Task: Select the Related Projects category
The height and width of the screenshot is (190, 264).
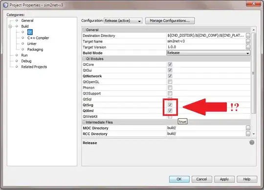Action: click(x=34, y=67)
